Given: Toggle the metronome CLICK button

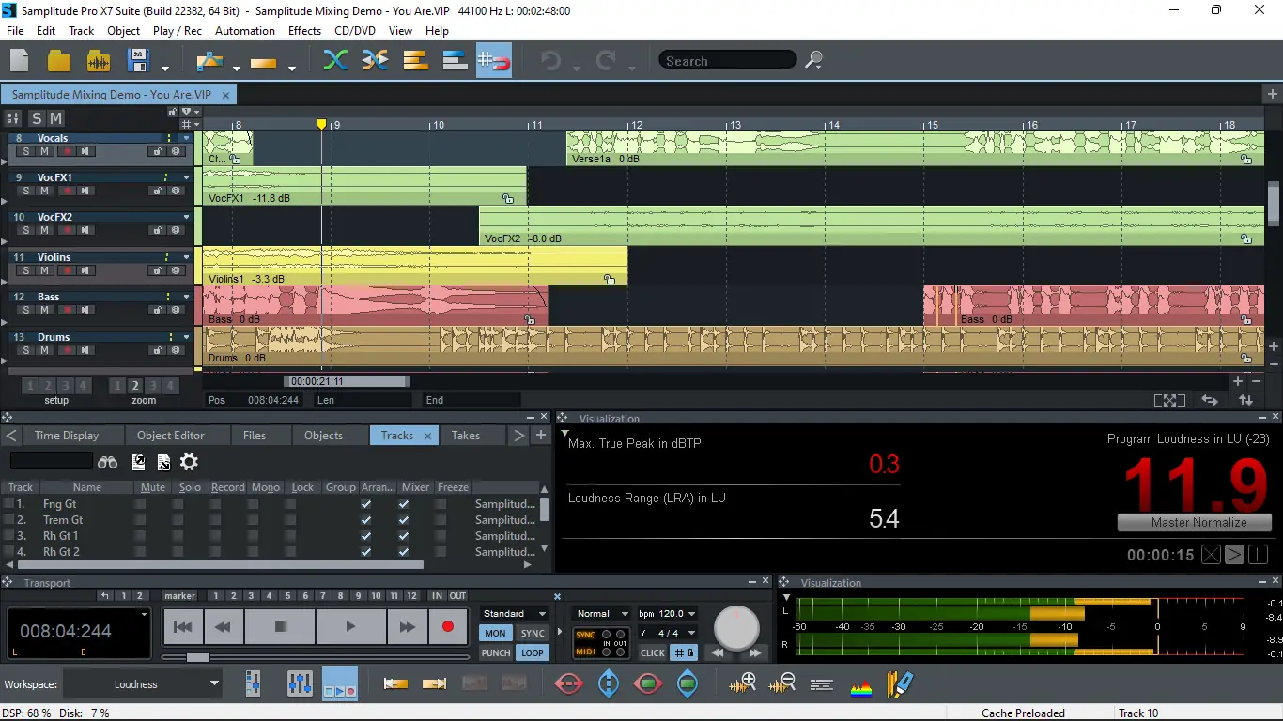Looking at the screenshot, I should point(653,652).
